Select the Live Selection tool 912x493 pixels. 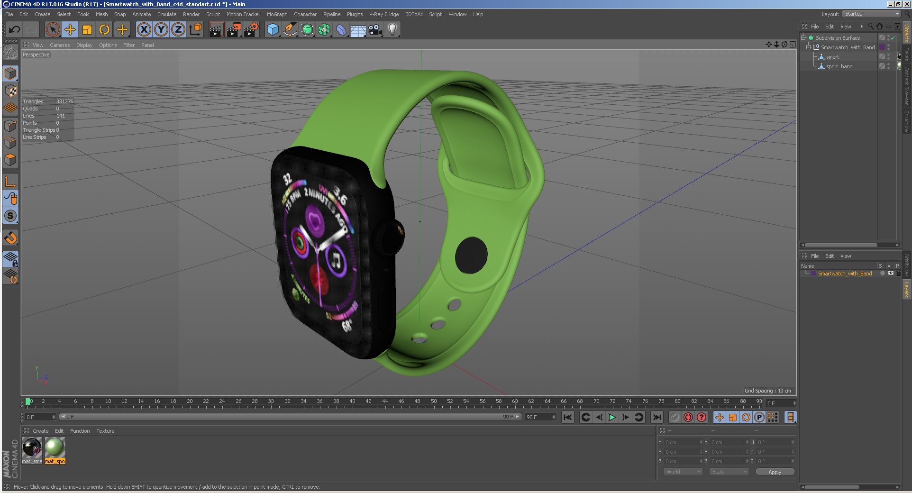click(x=53, y=30)
